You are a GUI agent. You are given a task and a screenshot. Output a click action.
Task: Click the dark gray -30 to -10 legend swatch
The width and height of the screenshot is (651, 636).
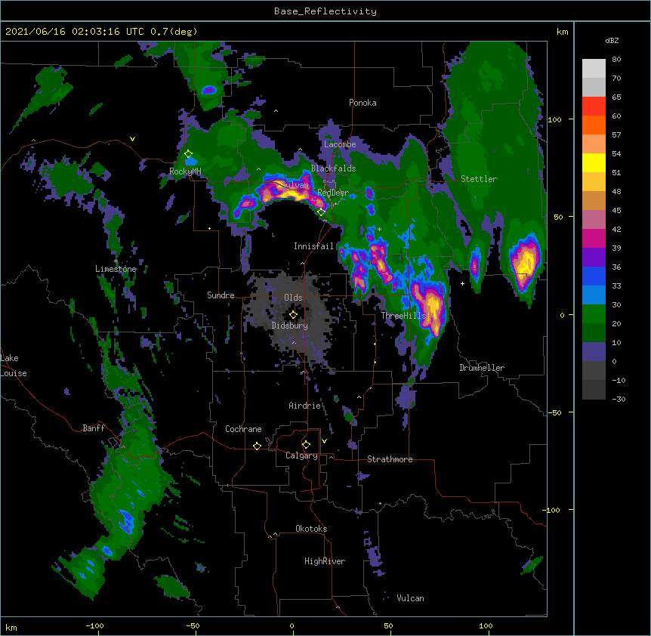coord(594,390)
